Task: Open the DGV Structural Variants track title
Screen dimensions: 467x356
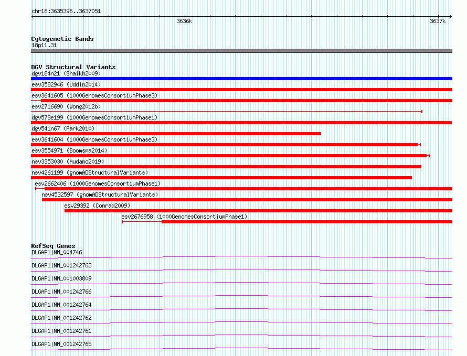Action: [x=73, y=67]
